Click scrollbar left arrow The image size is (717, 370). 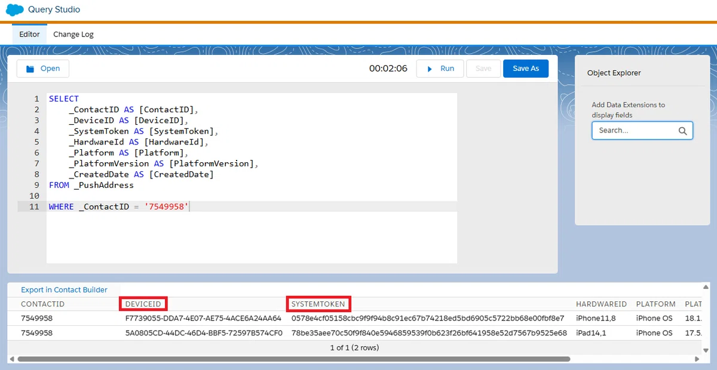click(x=12, y=359)
